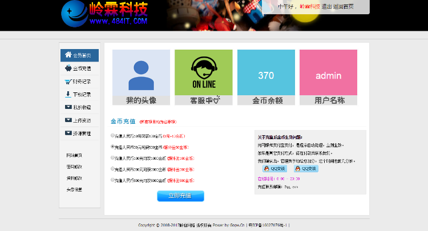The width and height of the screenshot is (428, 231).
Task: Click the first QQ交谈 chat button
Action: pyautogui.click(x=274, y=169)
